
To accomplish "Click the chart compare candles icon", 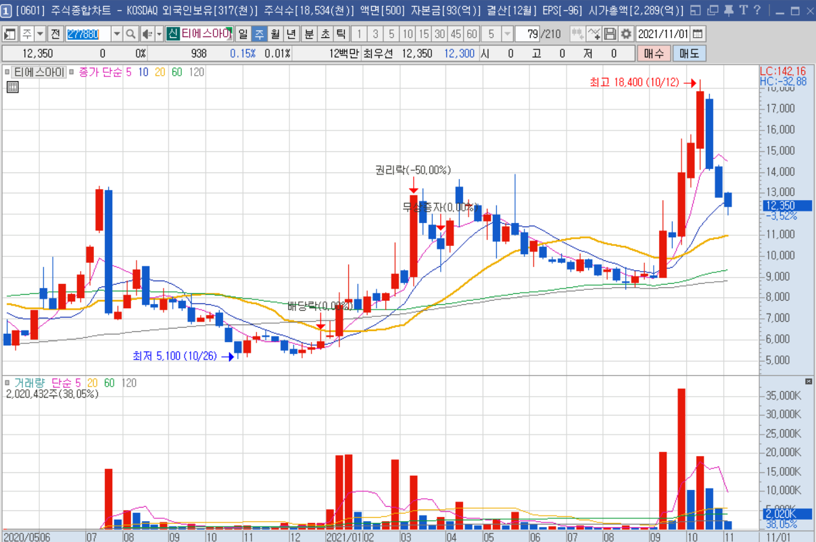I will 577,34.
